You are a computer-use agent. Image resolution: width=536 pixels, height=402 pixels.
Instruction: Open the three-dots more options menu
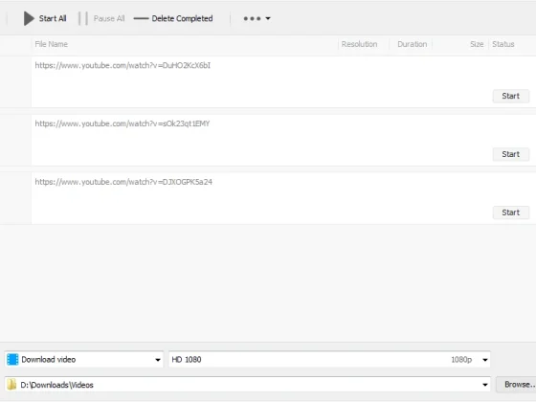[x=257, y=18]
